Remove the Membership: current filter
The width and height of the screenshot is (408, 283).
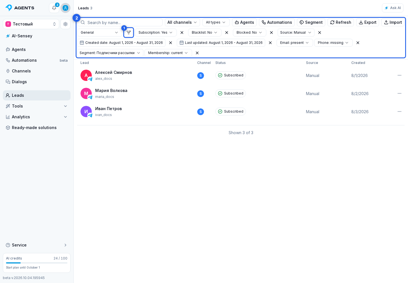tap(197, 53)
